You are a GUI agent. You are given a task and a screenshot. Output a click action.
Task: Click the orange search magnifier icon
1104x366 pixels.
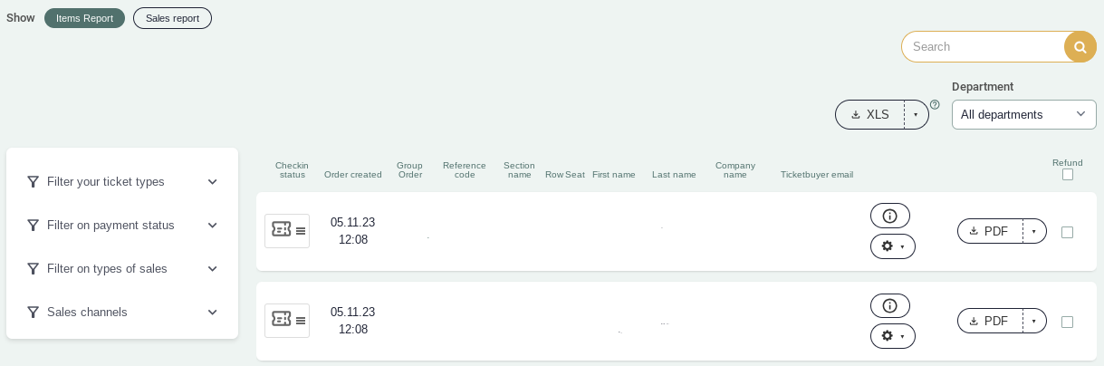click(x=1080, y=47)
